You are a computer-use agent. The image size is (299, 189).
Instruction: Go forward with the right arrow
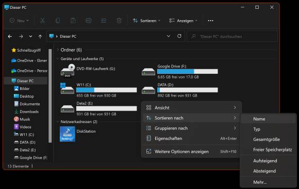point(21,36)
